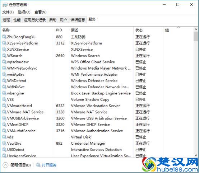Viewport: 199px width, 173px height.
Task: Click the gear icon beside VMware NAT Service
Action: (4, 112)
